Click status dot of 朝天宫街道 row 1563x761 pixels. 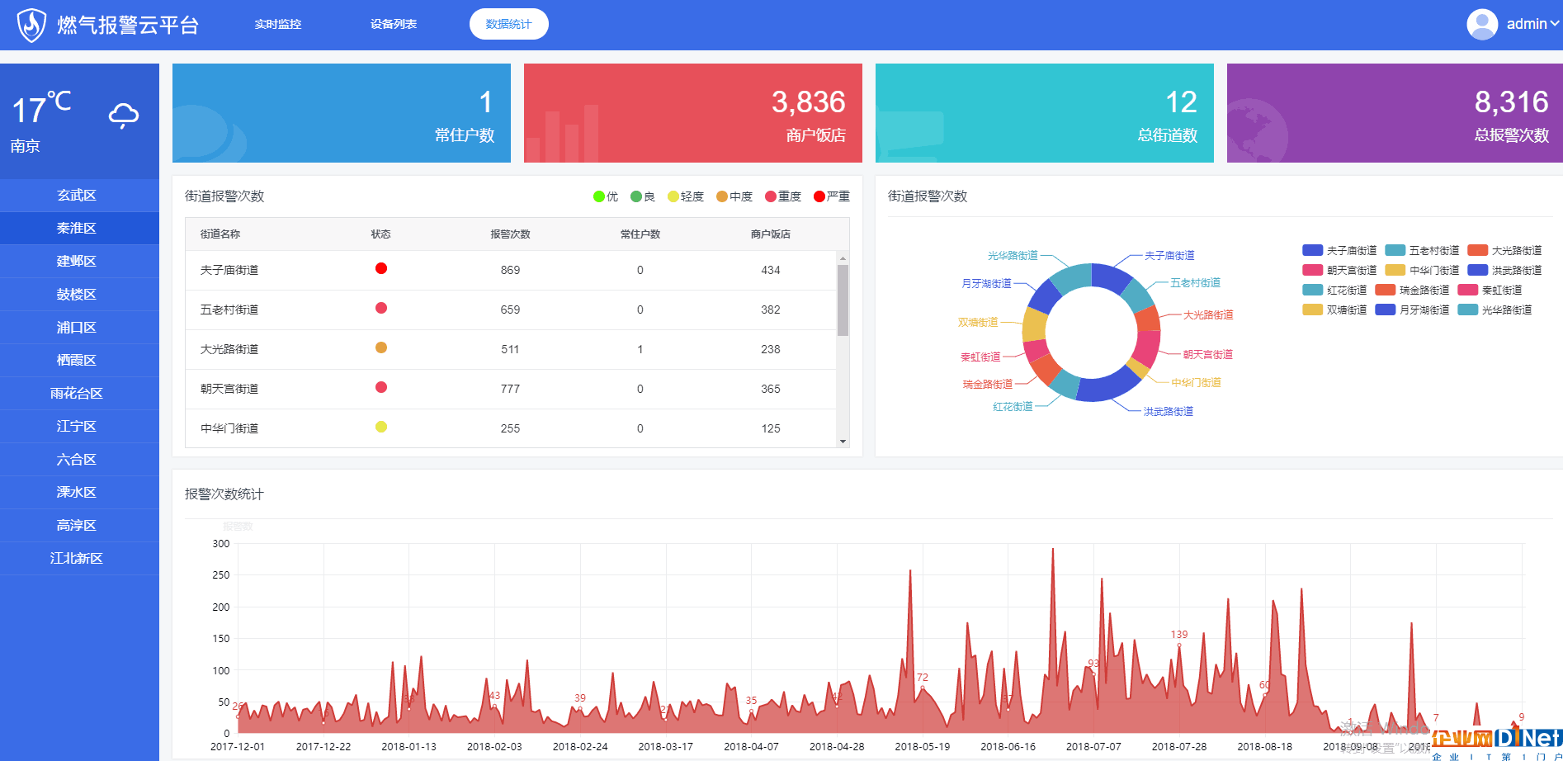[381, 387]
